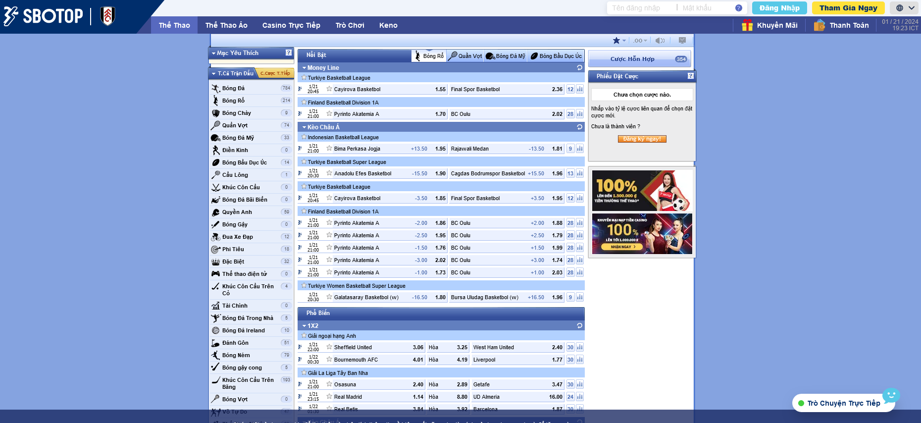921x423 pixels.
Task: Select odds 2.36 for Final Spor Basketbol
Action: (x=557, y=89)
